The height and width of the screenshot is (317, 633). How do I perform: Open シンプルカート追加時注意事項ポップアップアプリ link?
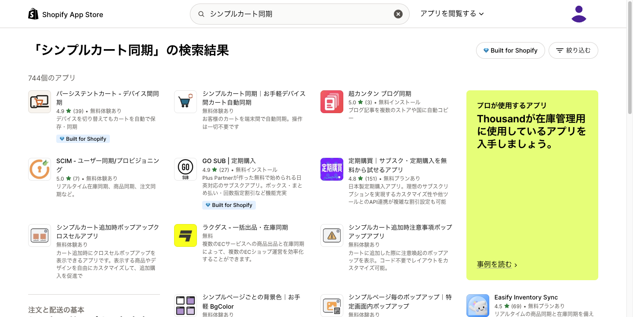point(400,232)
